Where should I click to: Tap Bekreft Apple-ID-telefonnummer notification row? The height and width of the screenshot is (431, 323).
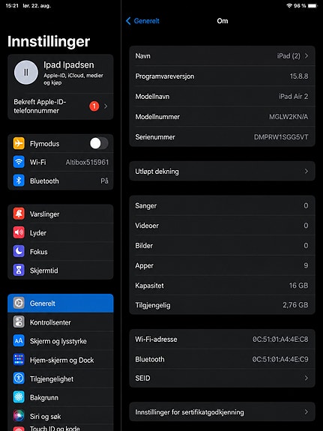pos(61,106)
